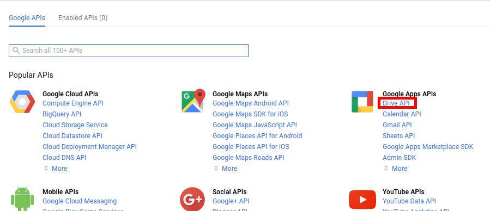Expand More under Google Apps APIs

[395, 168]
